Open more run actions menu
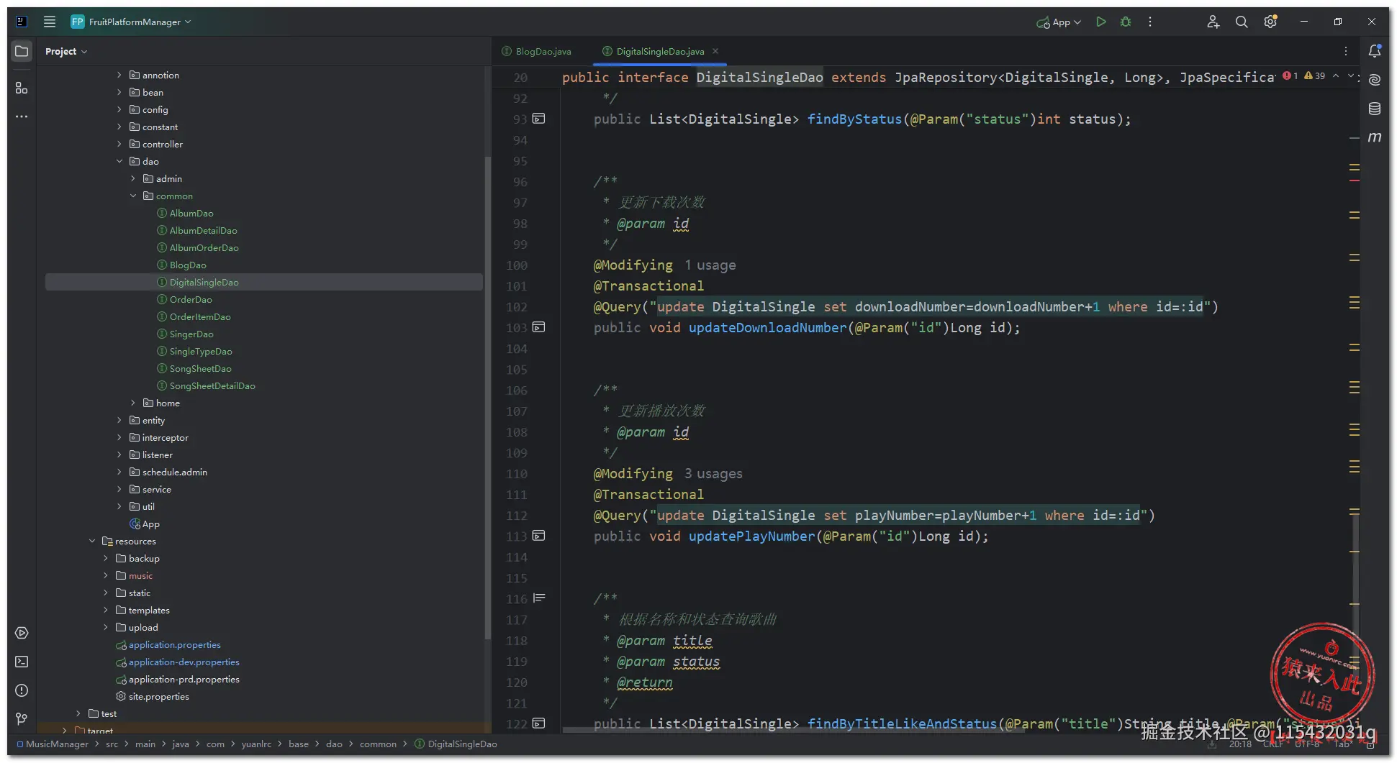Image resolution: width=1397 pixels, height=763 pixels. [1150, 22]
